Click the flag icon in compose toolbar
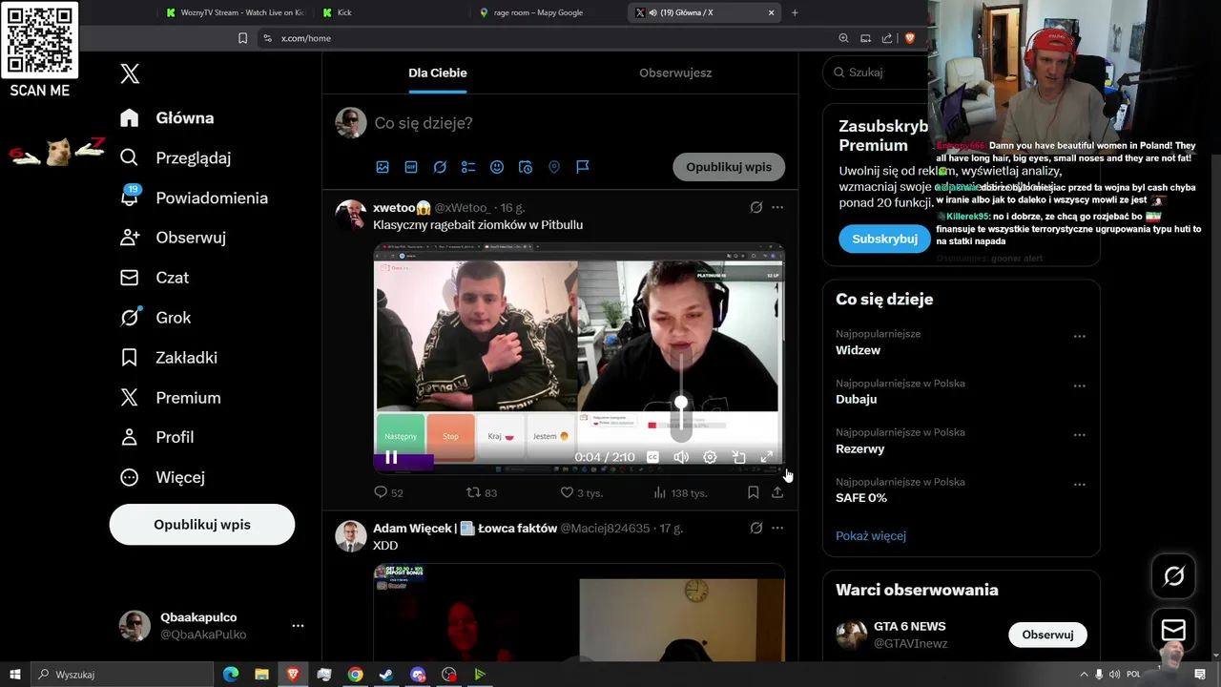The image size is (1221, 687). [x=583, y=167]
